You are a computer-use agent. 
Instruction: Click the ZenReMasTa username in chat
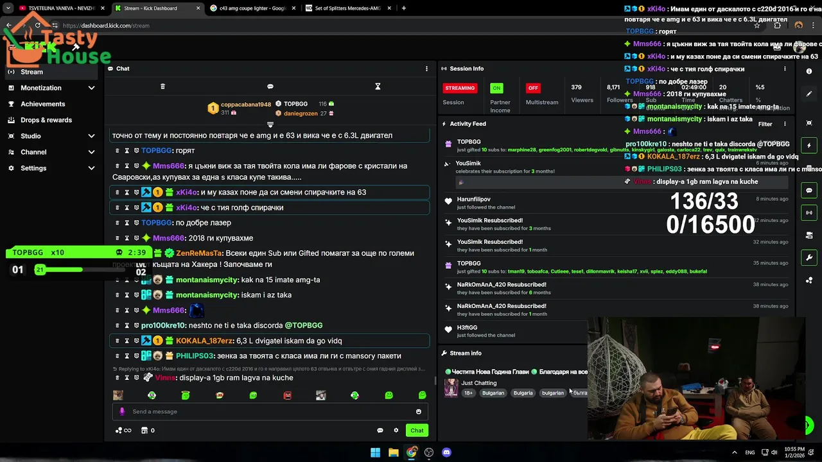click(x=198, y=253)
